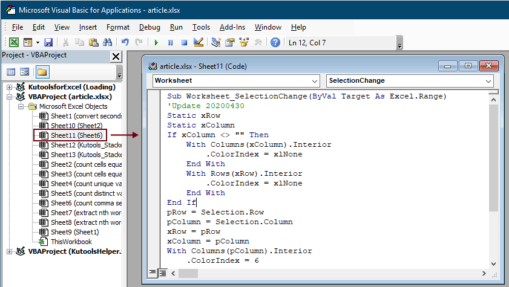Open the Project Explorer toolbar icon

coord(216,42)
